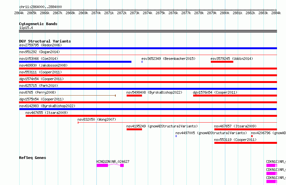Click small blue nsv4497005 variant marker
Image resolution: width=286 pixels, height=185 pixels.
[x=176, y=136]
